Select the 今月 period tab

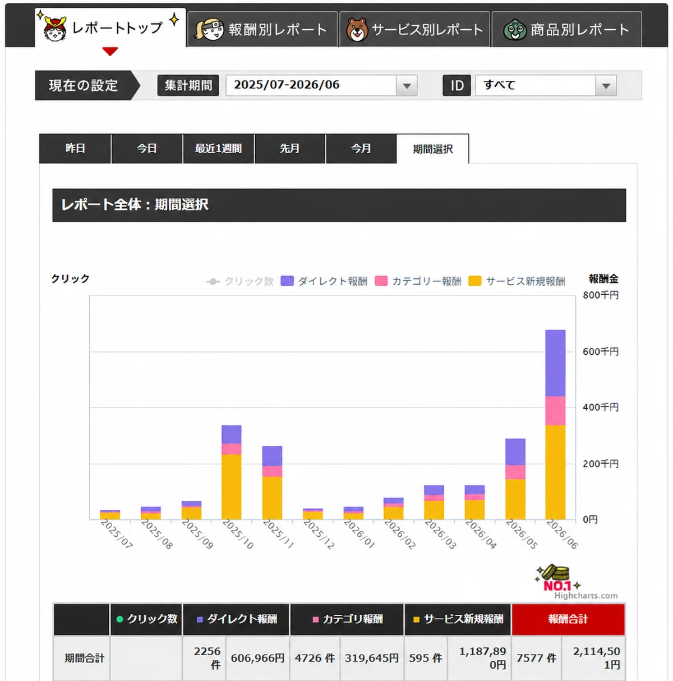361,149
